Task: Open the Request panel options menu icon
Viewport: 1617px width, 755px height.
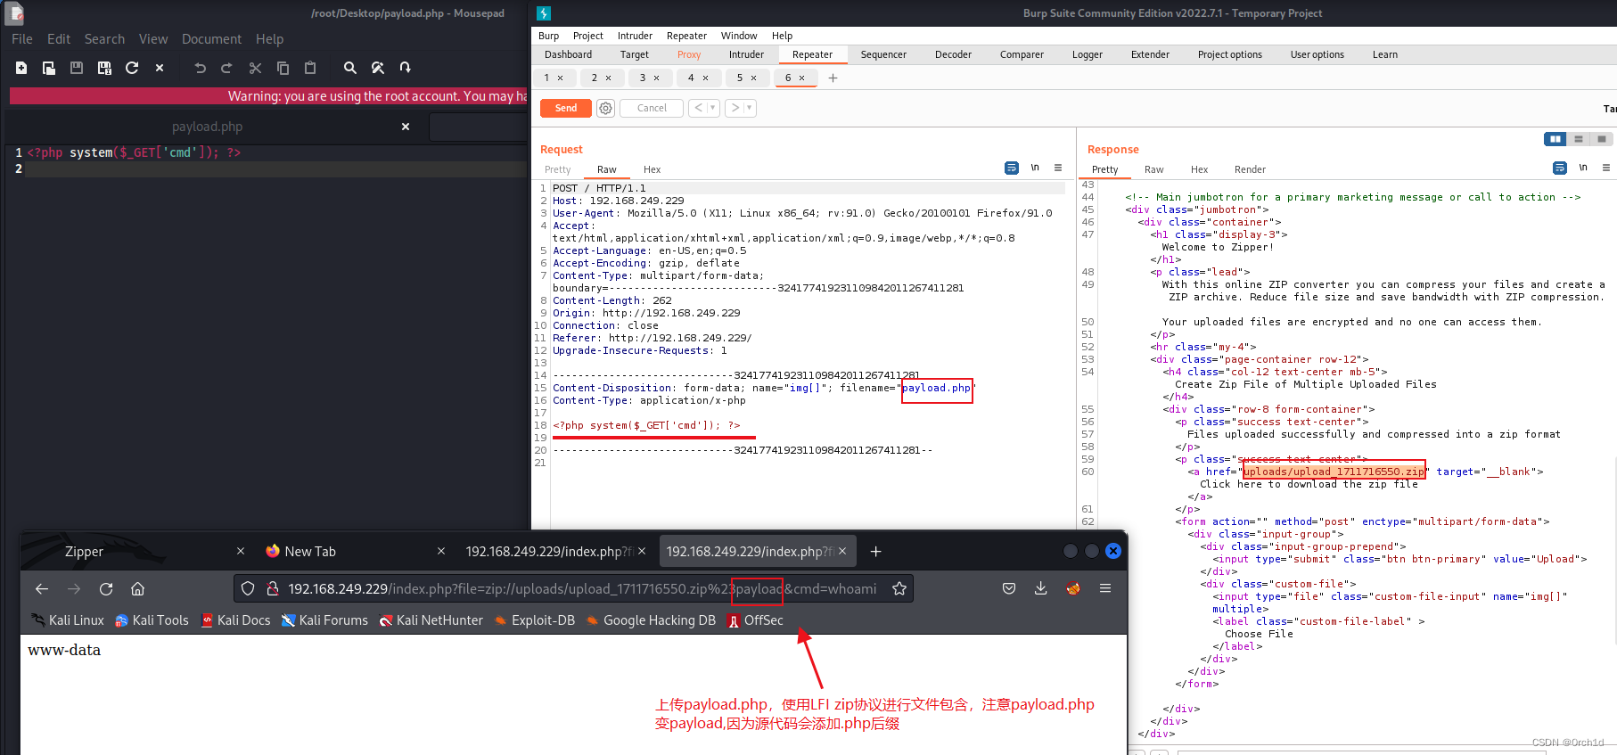Action: pos(1058,168)
